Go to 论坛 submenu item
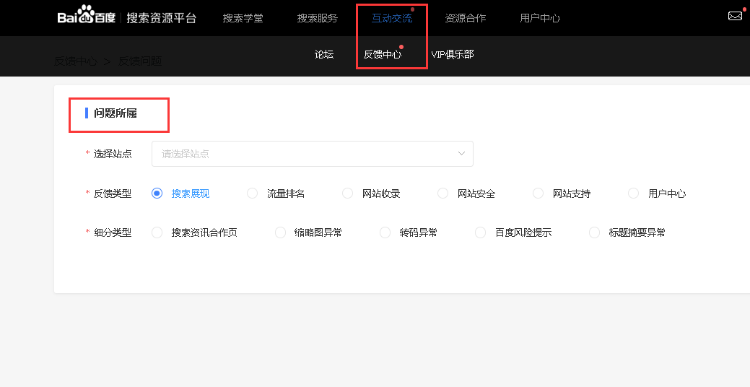 tap(324, 55)
